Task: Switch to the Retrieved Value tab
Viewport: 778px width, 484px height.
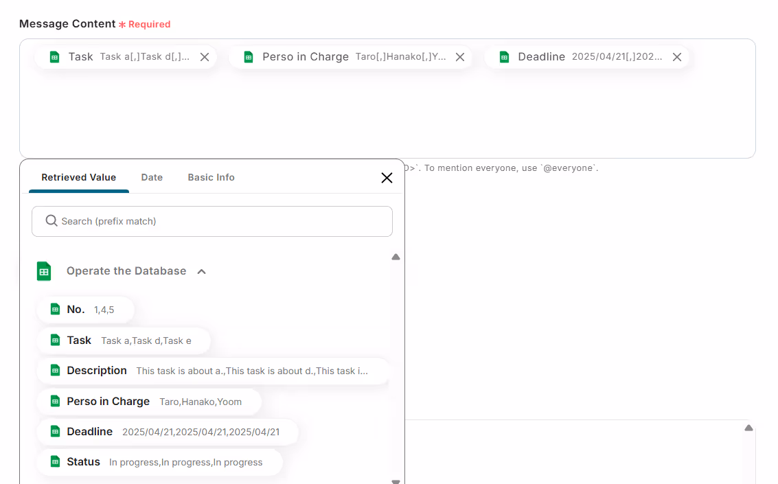Action: [79, 178]
